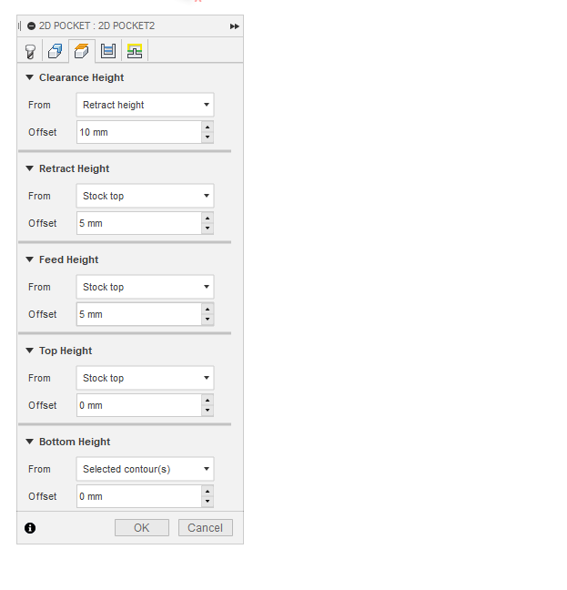Select the Heights tab icon
The height and width of the screenshot is (590, 567).
pos(82,51)
